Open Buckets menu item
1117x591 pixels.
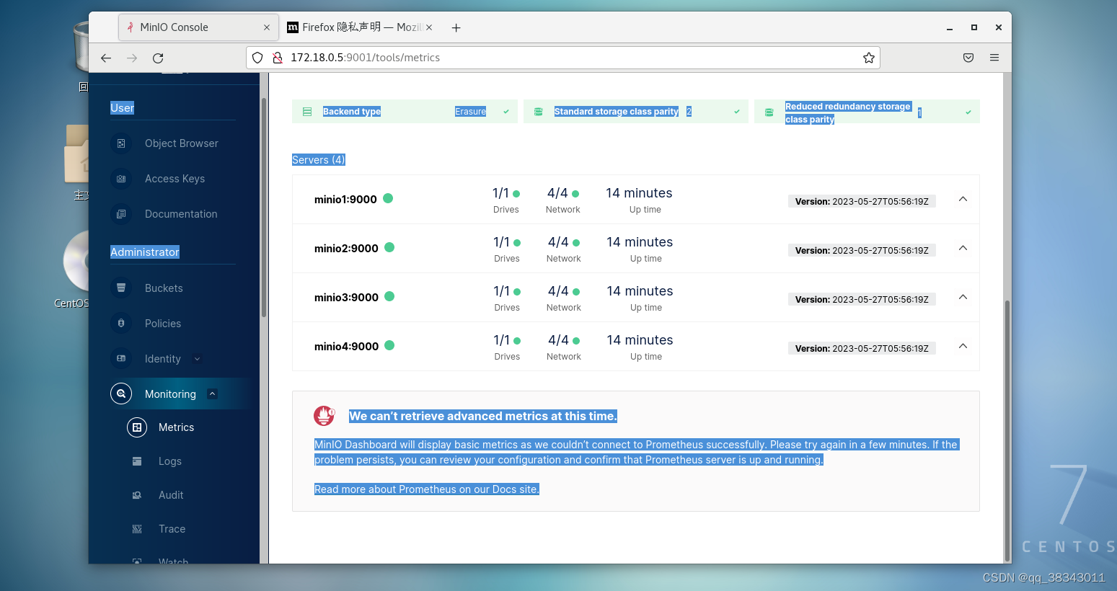(x=164, y=288)
